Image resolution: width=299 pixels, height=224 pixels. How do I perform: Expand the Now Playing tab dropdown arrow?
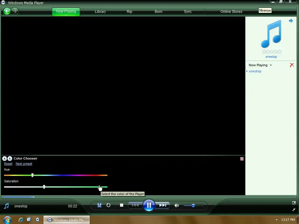click(66, 15)
